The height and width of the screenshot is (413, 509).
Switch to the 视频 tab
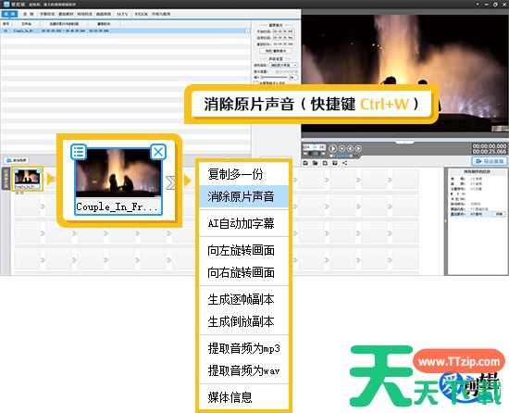click(x=9, y=14)
